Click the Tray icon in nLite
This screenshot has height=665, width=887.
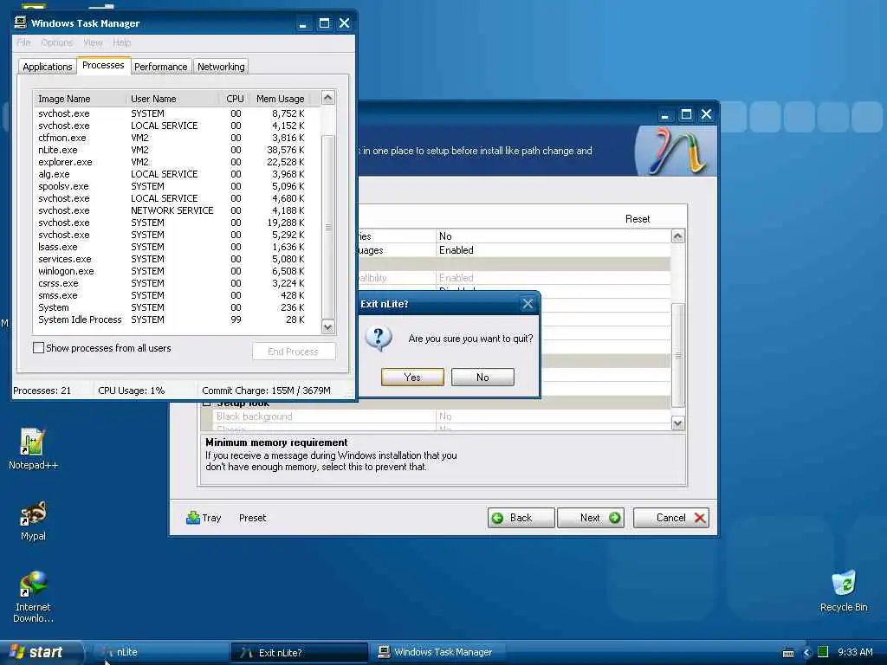tap(204, 518)
